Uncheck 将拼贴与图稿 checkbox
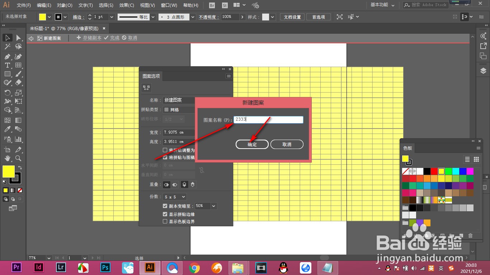The height and width of the screenshot is (275, 490). pyautogui.click(x=165, y=157)
